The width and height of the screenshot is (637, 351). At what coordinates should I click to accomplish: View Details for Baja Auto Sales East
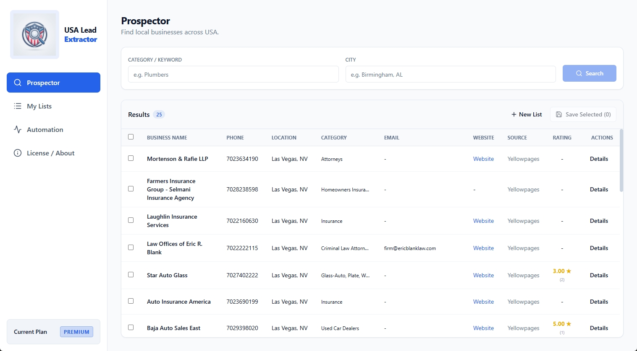coord(599,328)
